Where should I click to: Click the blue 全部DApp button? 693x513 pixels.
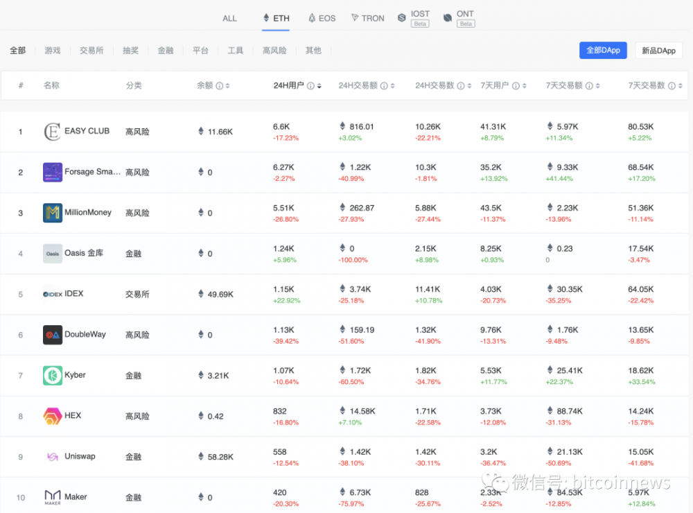603,50
